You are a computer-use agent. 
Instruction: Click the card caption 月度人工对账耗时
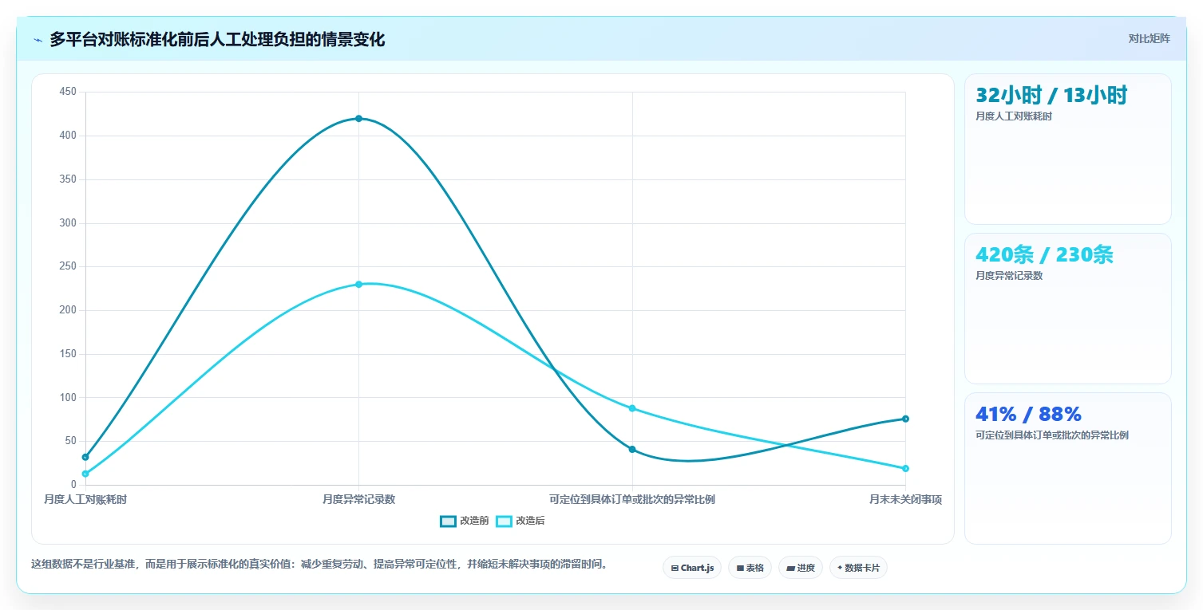(1014, 116)
